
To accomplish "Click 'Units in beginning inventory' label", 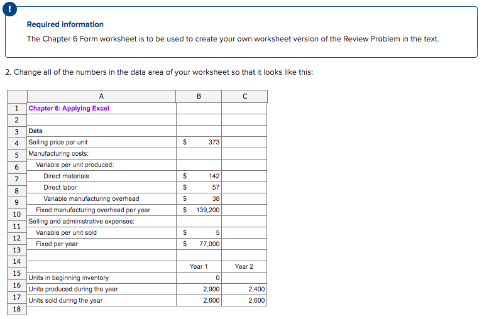I will [69, 278].
